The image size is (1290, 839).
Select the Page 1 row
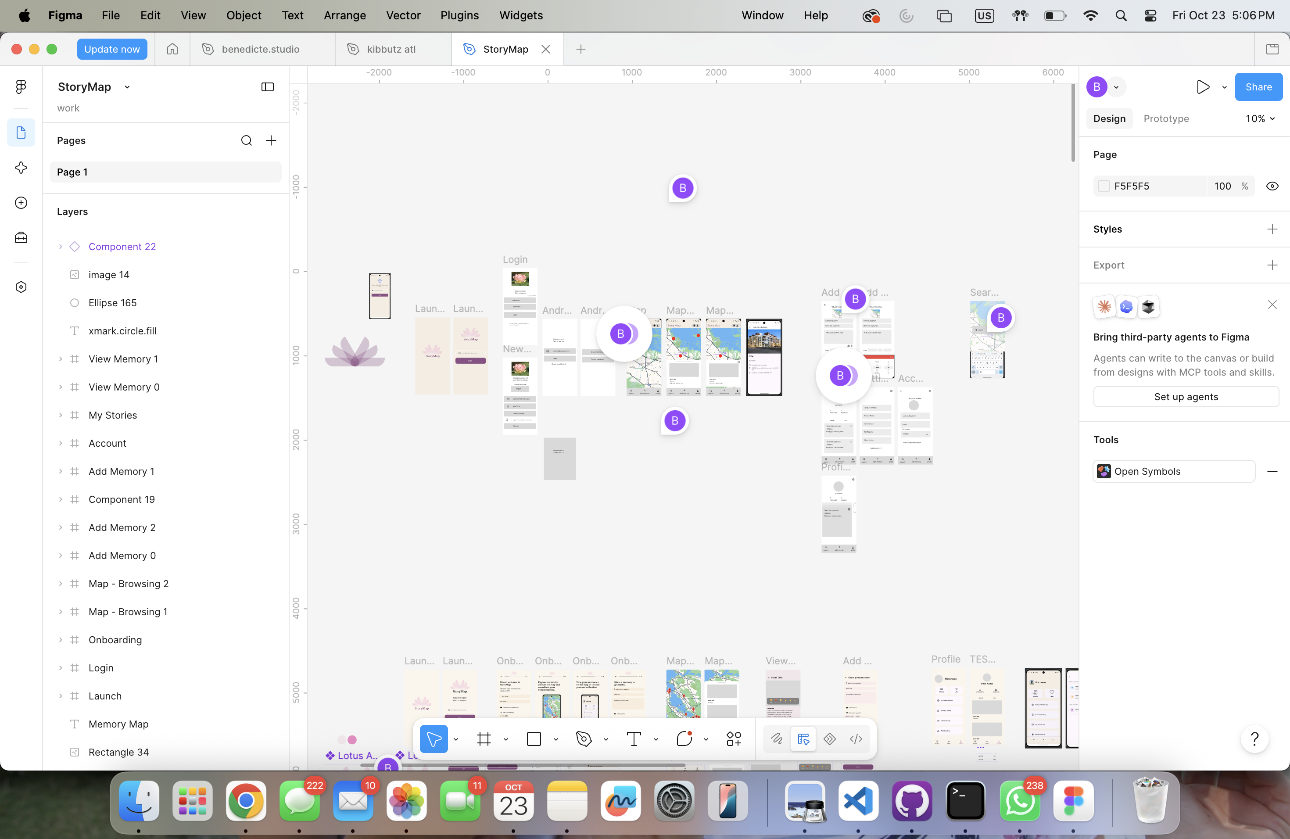tap(165, 172)
